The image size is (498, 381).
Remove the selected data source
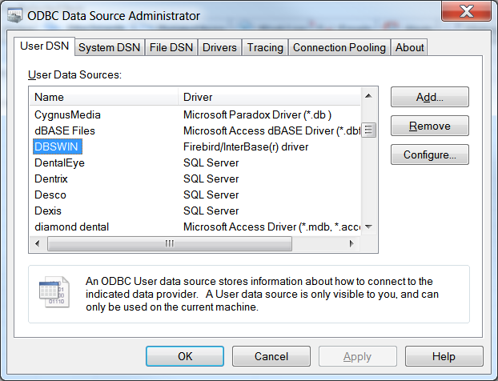coord(430,126)
